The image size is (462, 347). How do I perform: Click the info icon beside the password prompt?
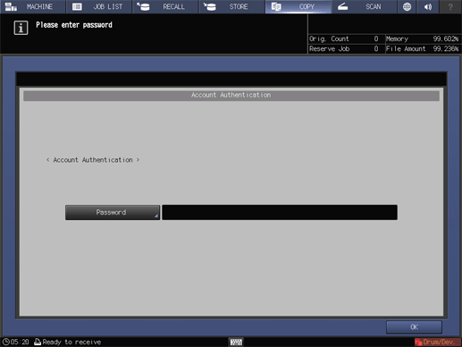click(21, 28)
